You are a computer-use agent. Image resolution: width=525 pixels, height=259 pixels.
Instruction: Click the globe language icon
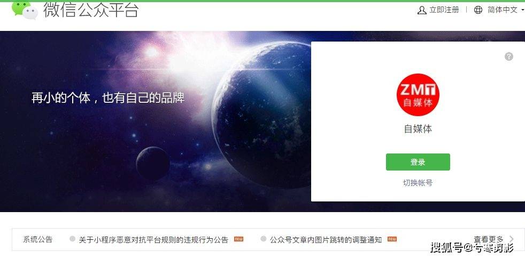(x=478, y=10)
